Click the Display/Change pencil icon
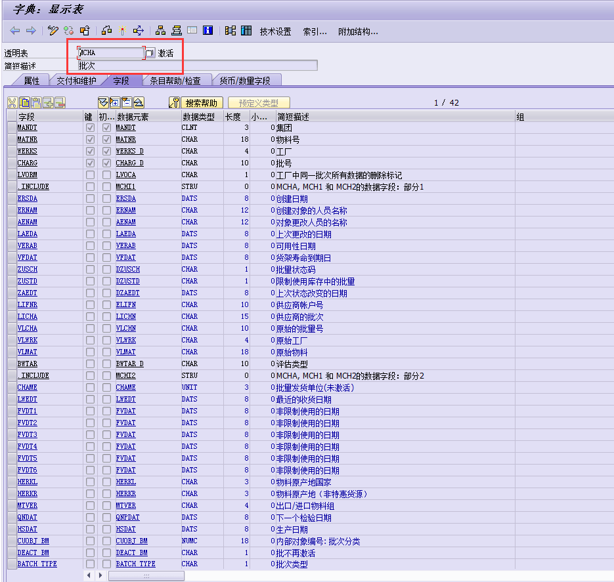Image resolution: width=614 pixels, height=582 pixels. [52, 30]
